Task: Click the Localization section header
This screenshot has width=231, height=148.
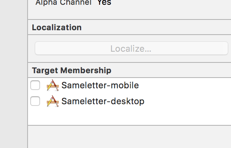Action: point(57,27)
